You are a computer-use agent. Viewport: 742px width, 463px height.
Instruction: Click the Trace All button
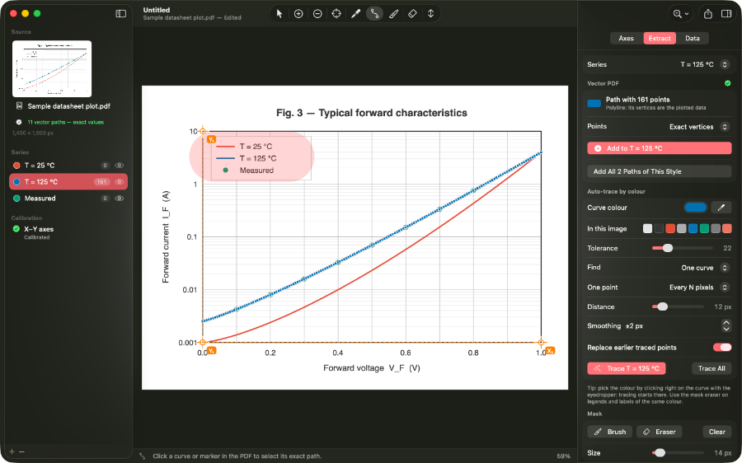coord(711,368)
